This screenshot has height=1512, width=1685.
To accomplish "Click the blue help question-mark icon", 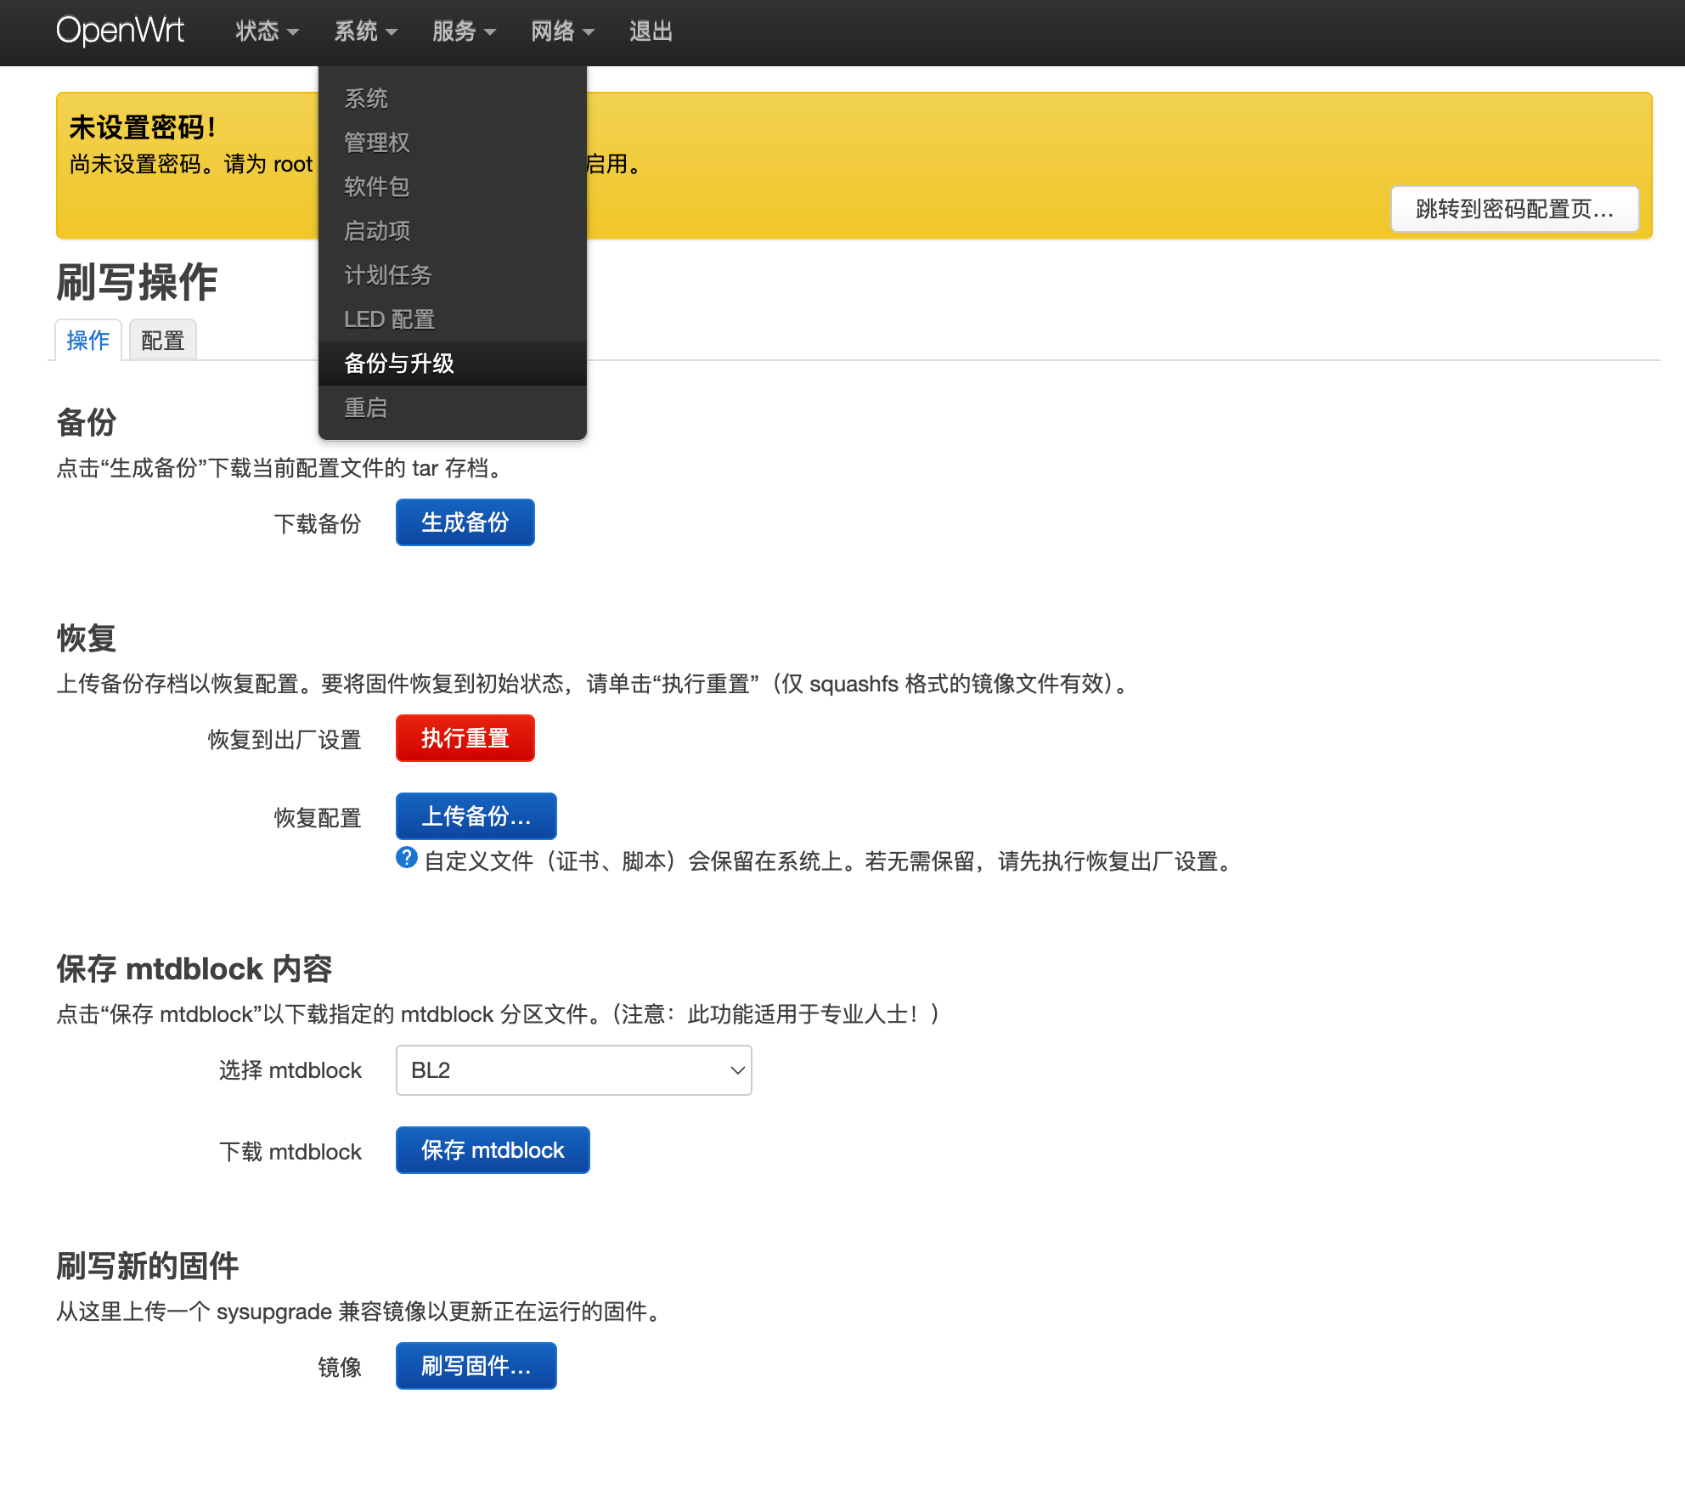I will pyautogui.click(x=407, y=858).
